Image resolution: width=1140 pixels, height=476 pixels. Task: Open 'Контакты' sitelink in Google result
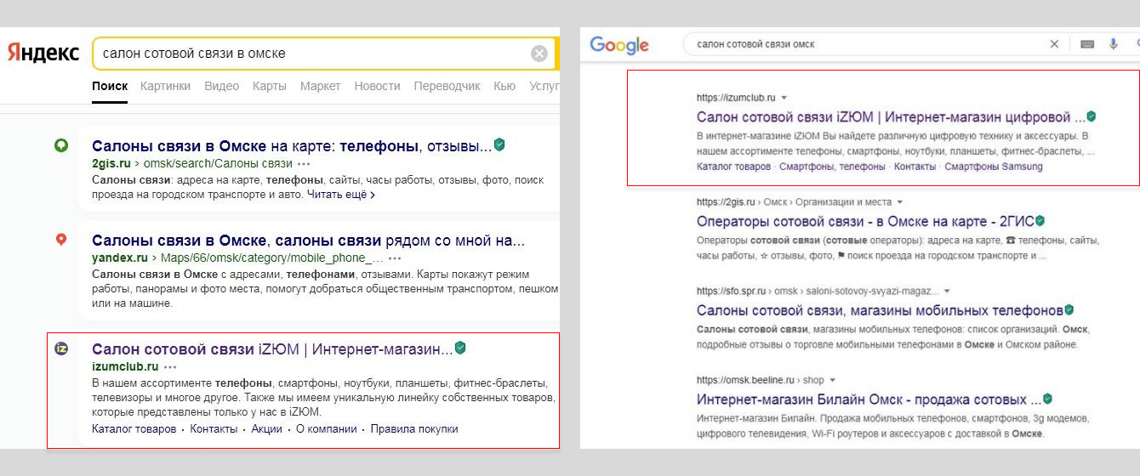915,167
